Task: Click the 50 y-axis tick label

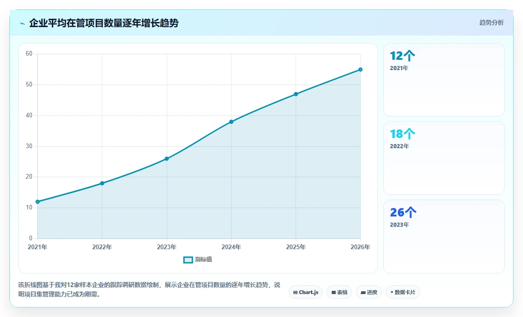Action: [x=29, y=85]
